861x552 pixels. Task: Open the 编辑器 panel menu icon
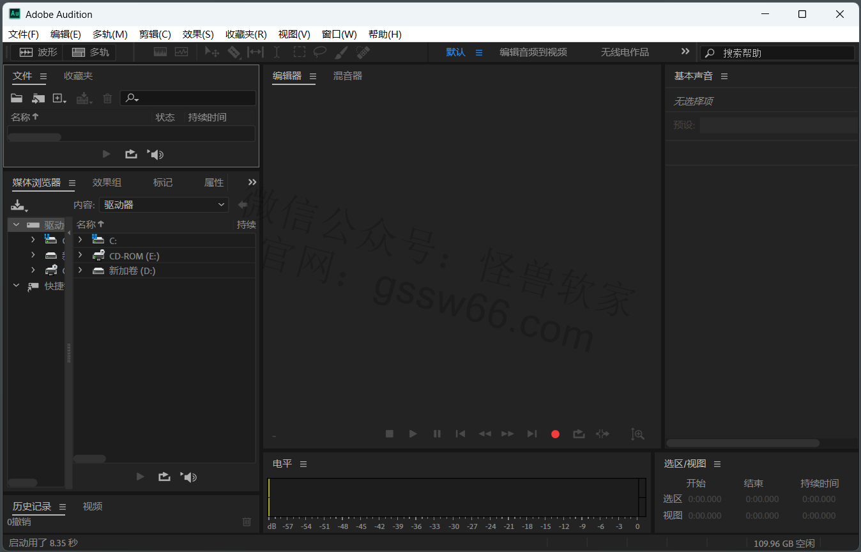tap(313, 76)
